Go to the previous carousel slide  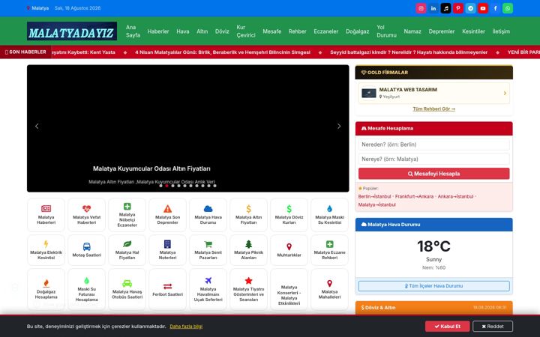click(37, 127)
